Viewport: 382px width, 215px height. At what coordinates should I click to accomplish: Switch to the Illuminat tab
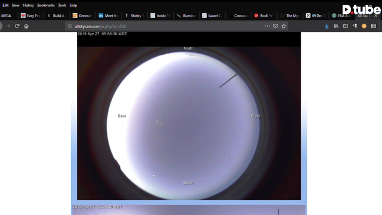187,16
